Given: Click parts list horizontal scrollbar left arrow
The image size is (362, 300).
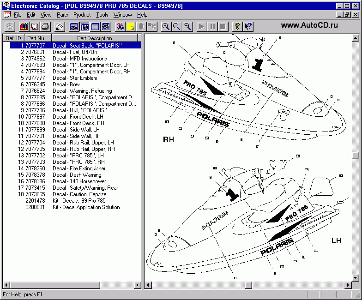Looking at the screenshot, I should (x=6, y=285).
